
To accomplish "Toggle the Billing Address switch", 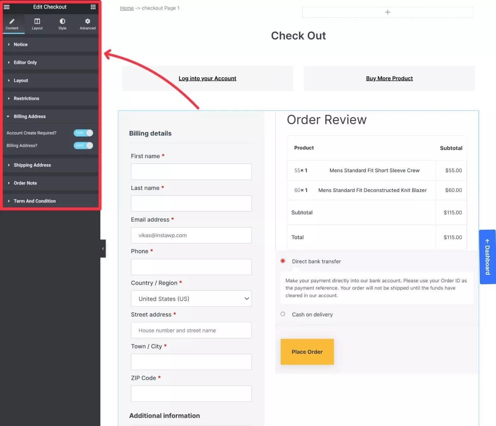I will click(x=83, y=145).
